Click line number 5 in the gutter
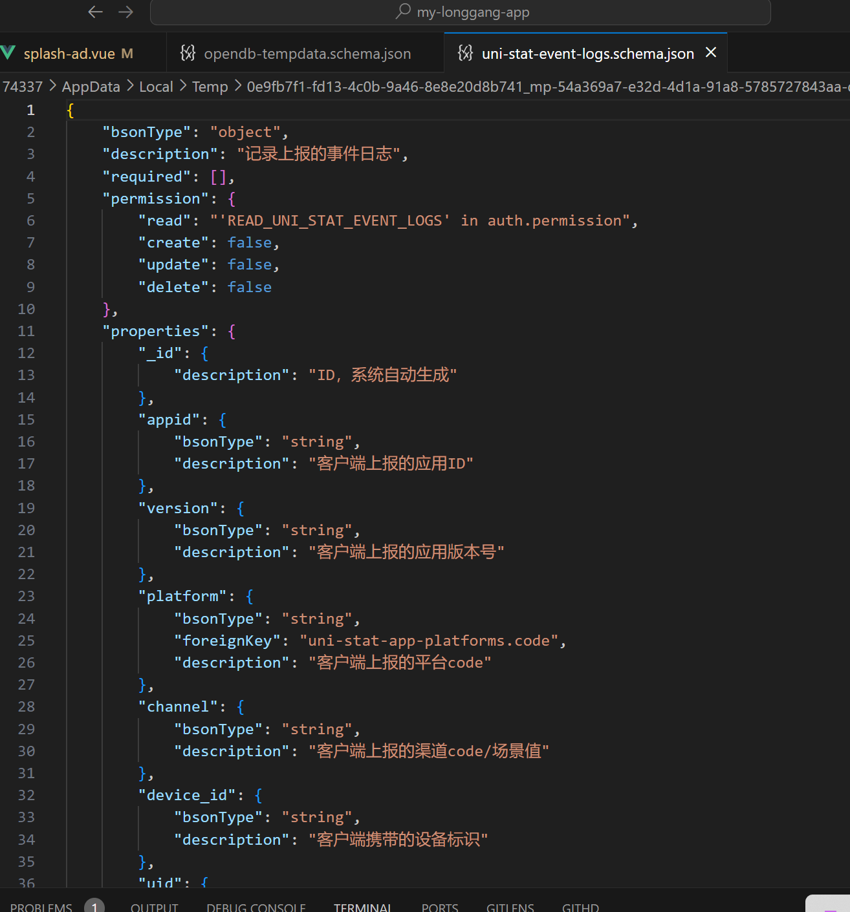850x912 pixels. [30, 198]
